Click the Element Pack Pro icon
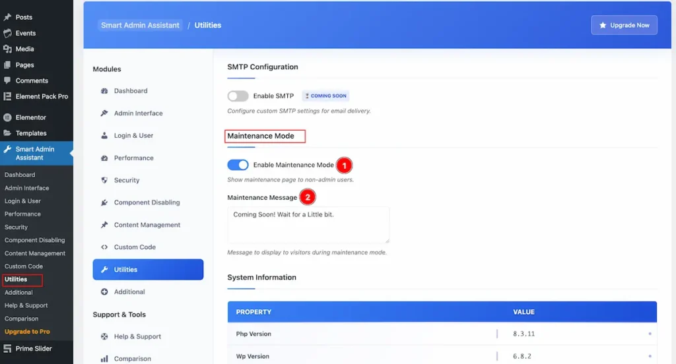 [x=7, y=96]
